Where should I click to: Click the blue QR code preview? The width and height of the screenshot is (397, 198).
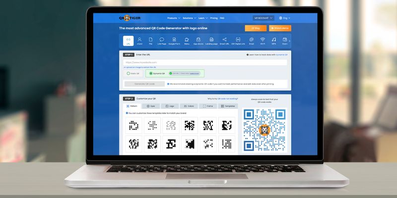[x=265, y=130]
